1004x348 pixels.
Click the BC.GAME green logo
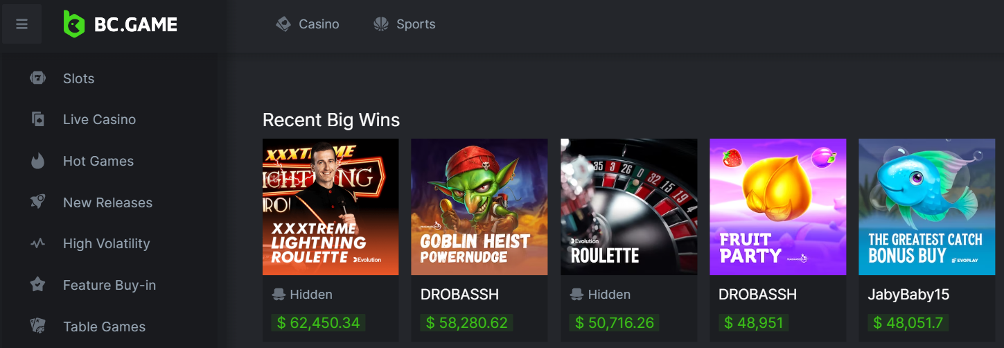[x=74, y=24]
